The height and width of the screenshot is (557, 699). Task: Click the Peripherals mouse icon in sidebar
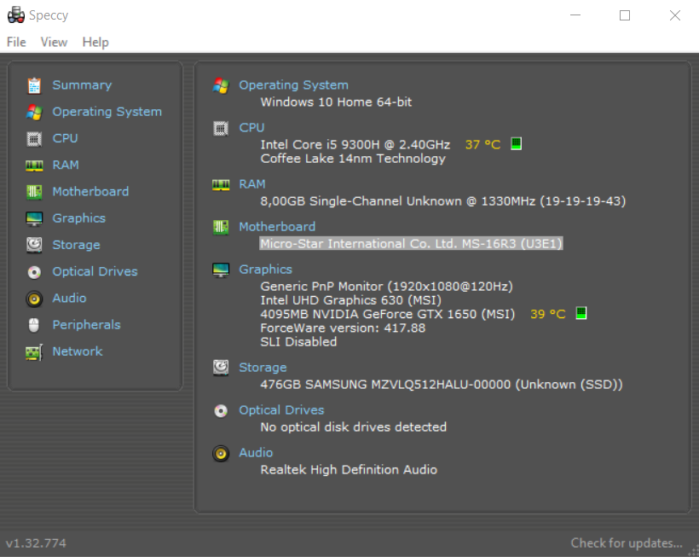[34, 325]
